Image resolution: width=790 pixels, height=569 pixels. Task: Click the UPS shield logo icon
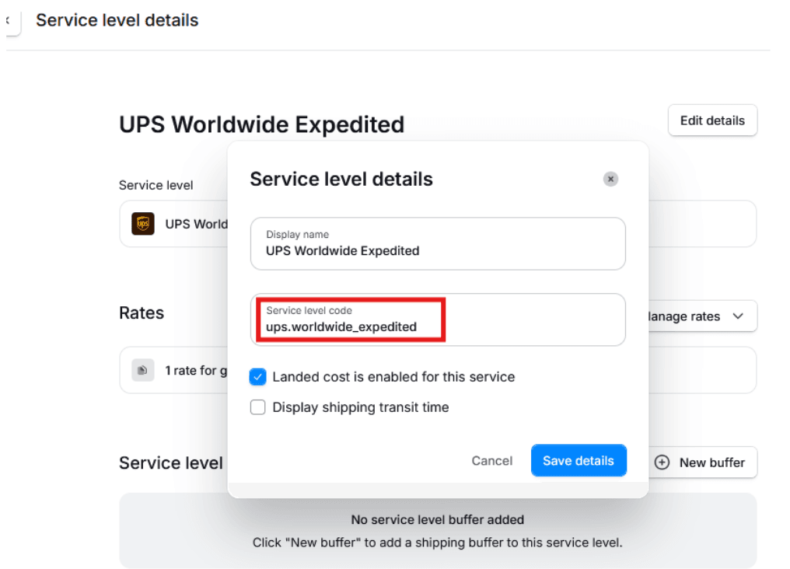tap(142, 225)
